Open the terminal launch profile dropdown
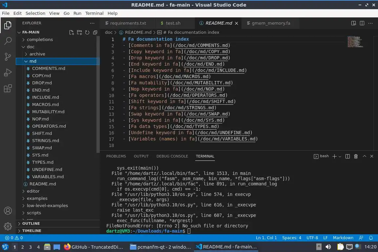Viewport: 378px width, 252px height. (x=340, y=156)
